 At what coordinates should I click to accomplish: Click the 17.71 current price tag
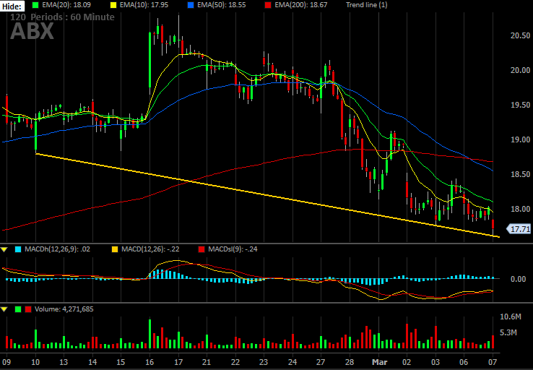pyautogui.click(x=519, y=230)
